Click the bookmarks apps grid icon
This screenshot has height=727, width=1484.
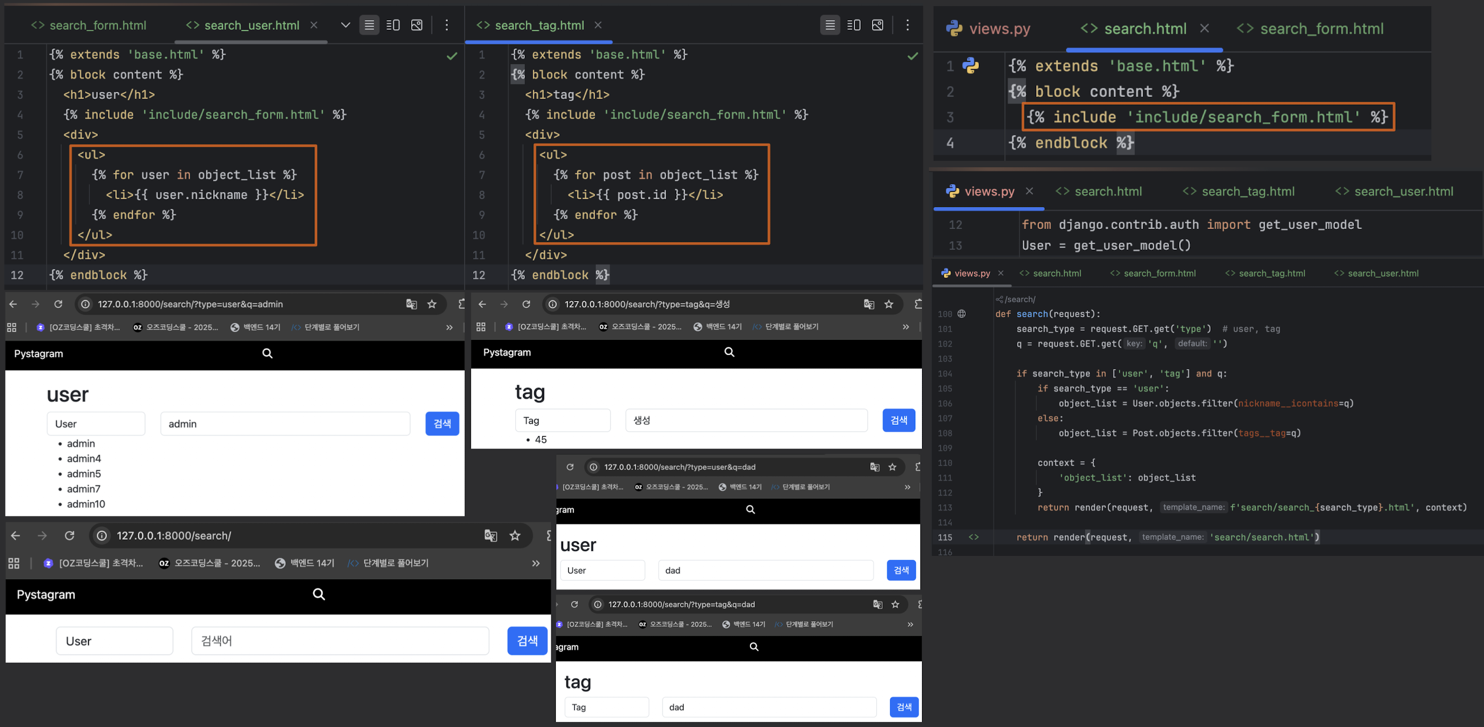[11, 327]
